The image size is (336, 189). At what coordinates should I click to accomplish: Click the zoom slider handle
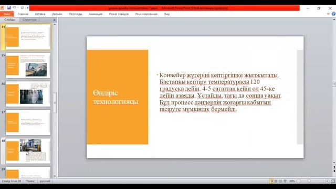(309, 181)
